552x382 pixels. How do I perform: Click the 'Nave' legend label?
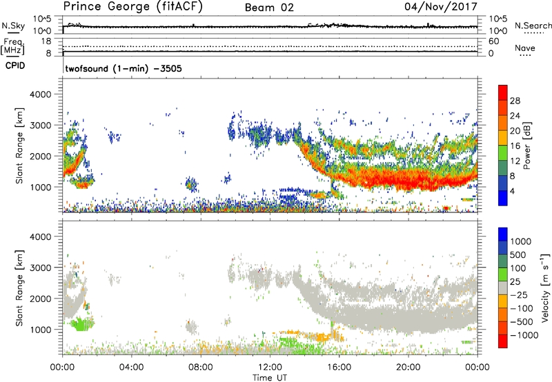[525, 48]
